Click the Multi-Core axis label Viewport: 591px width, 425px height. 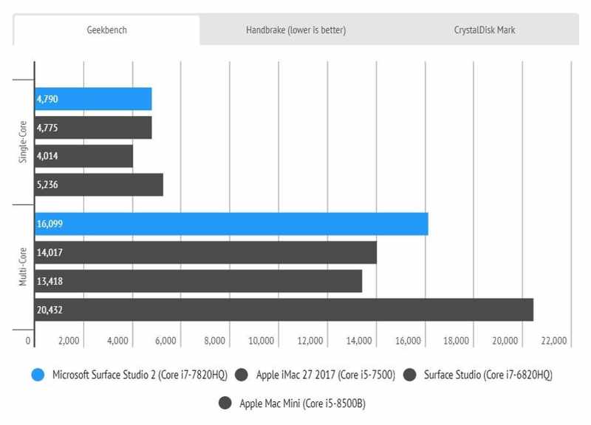tap(23, 267)
